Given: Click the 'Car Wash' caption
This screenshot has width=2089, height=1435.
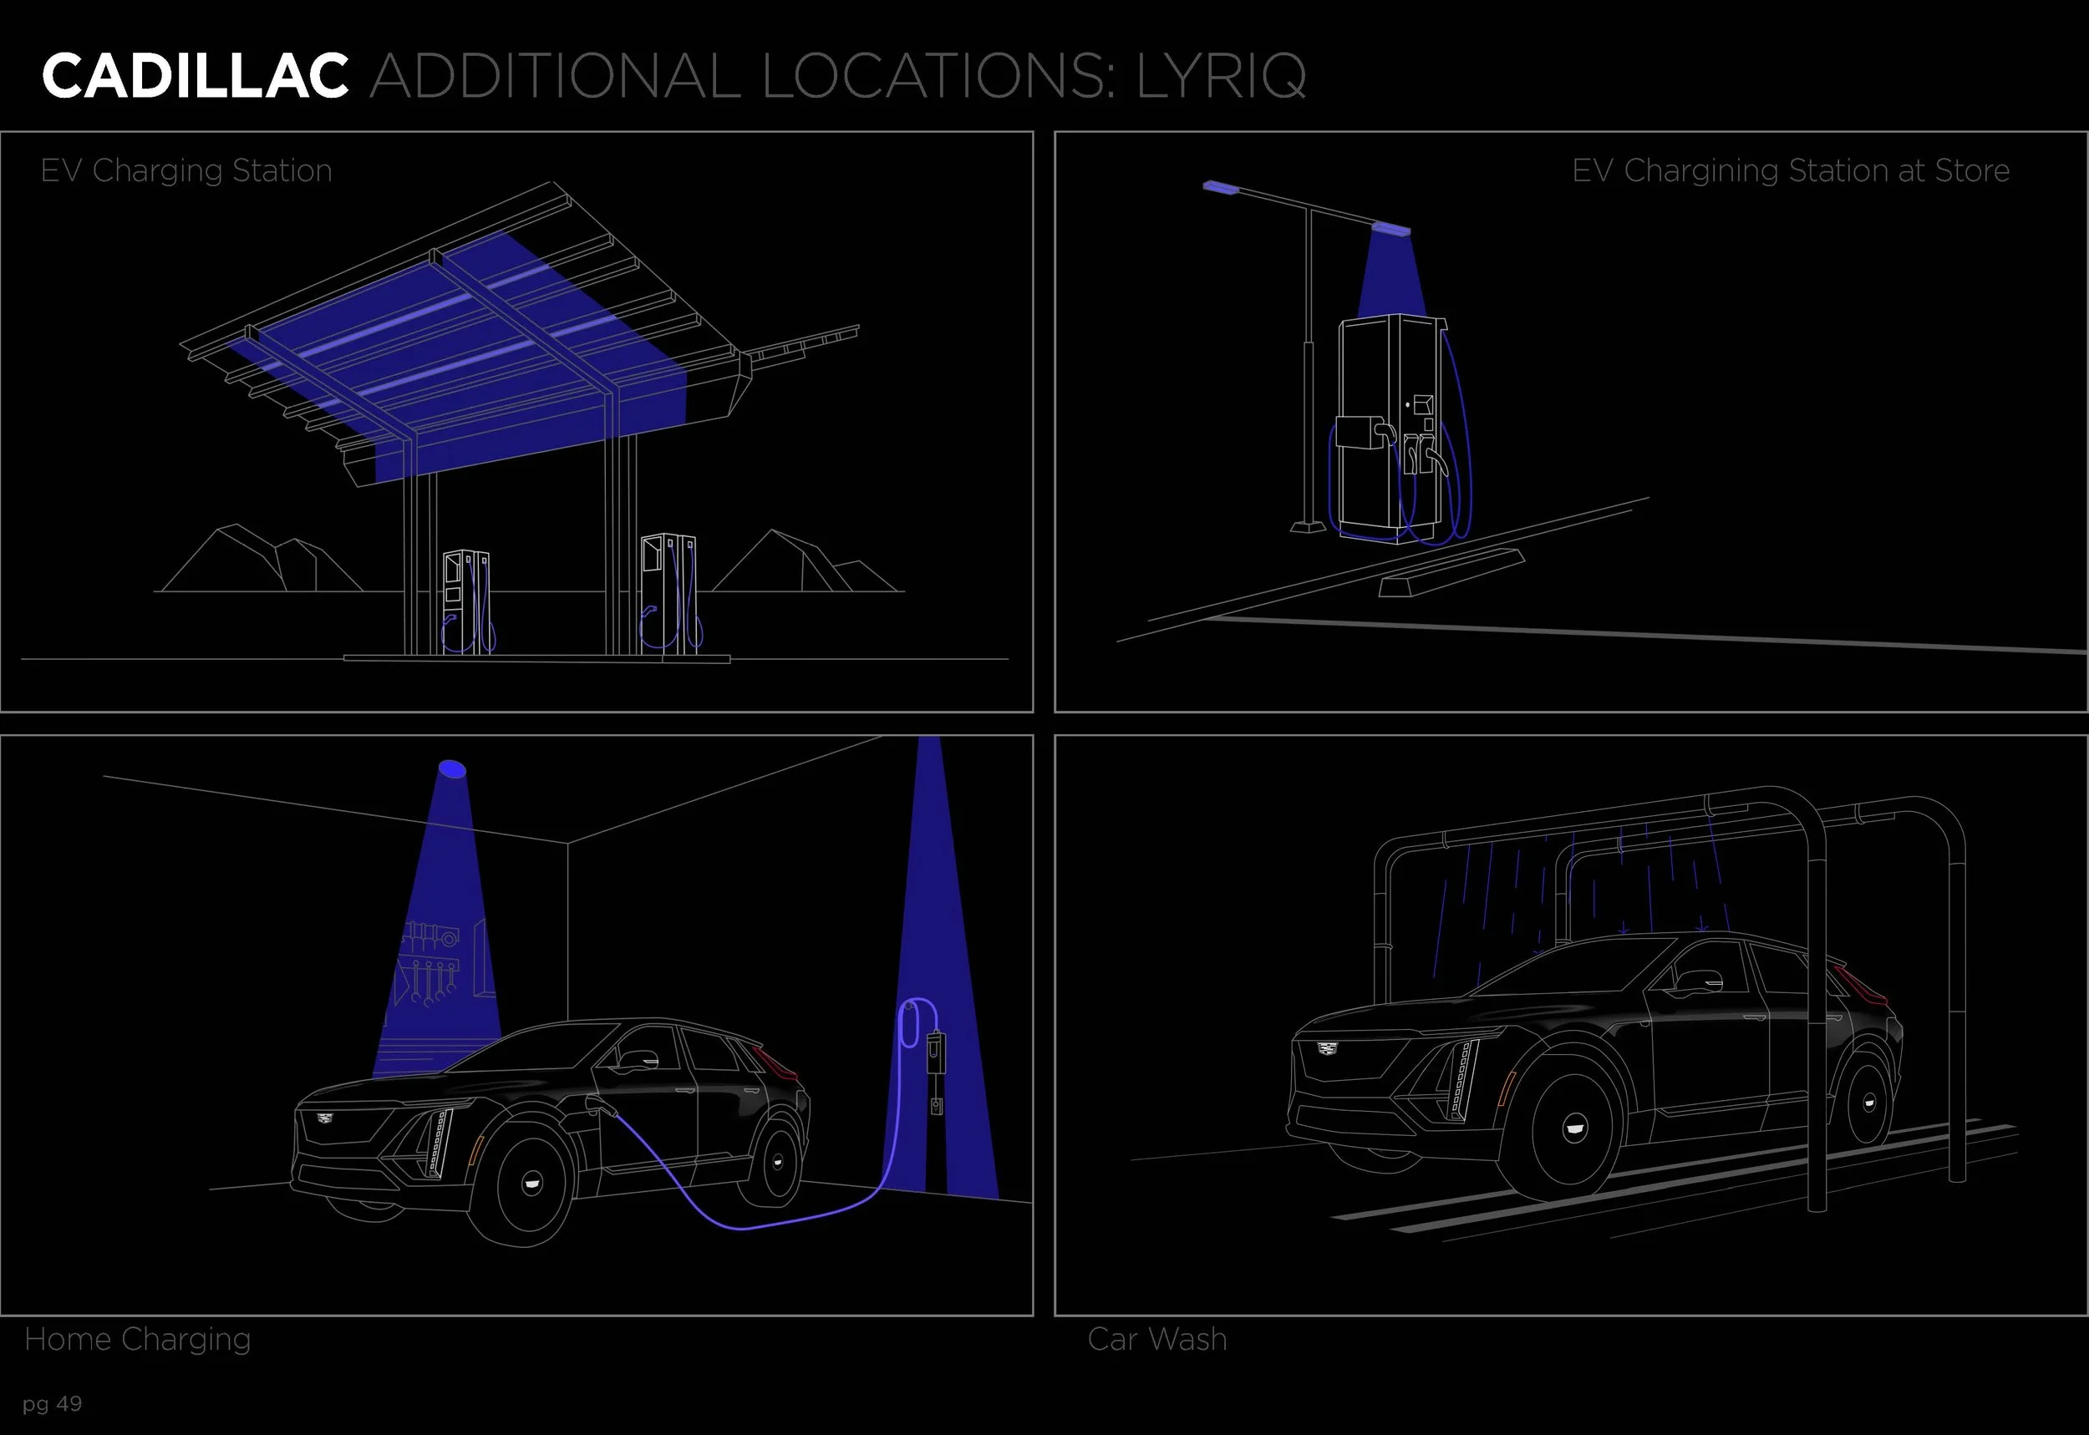Looking at the screenshot, I should click(1156, 1339).
